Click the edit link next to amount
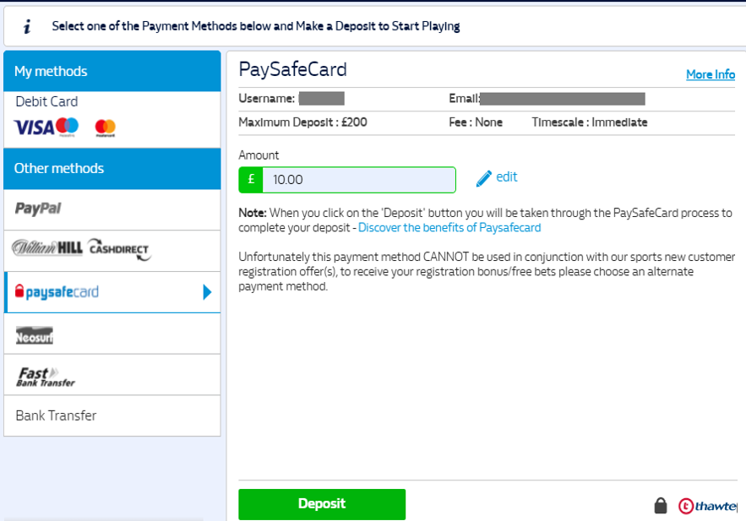The image size is (746, 521). click(x=507, y=176)
